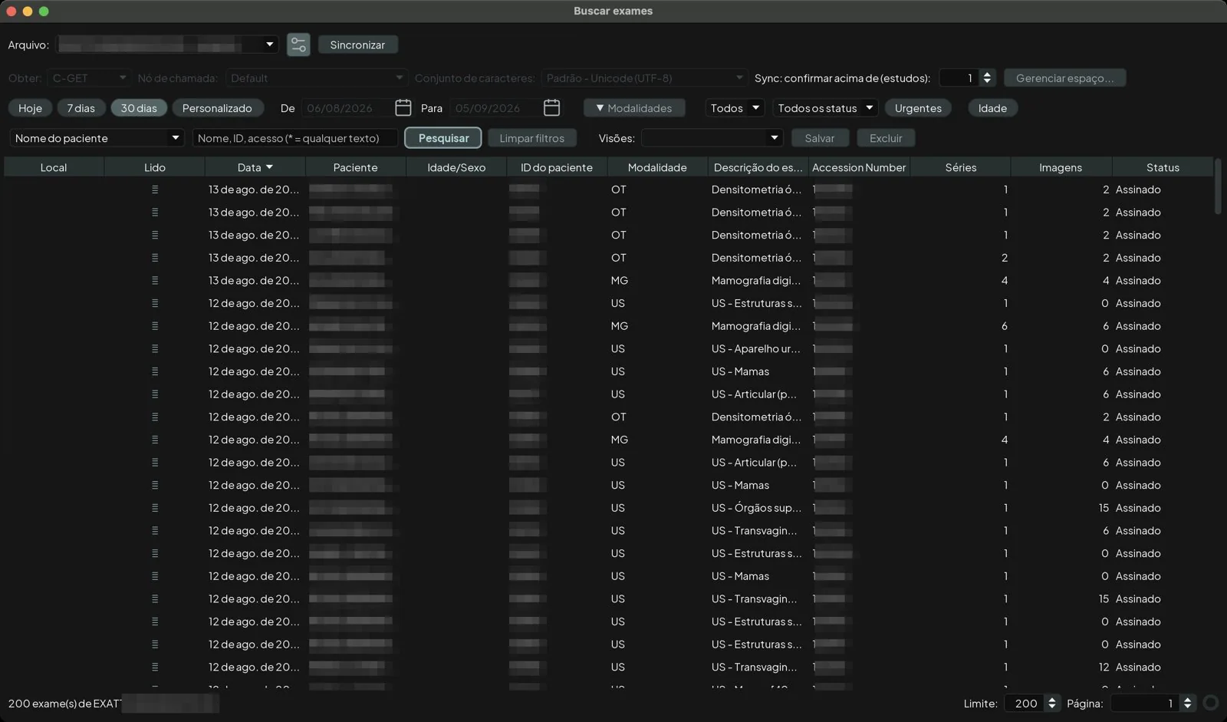The width and height of the screenshot is (1227, 722).
Task: Sort by the Imagens column header
Action: (x=1061, y=167)
